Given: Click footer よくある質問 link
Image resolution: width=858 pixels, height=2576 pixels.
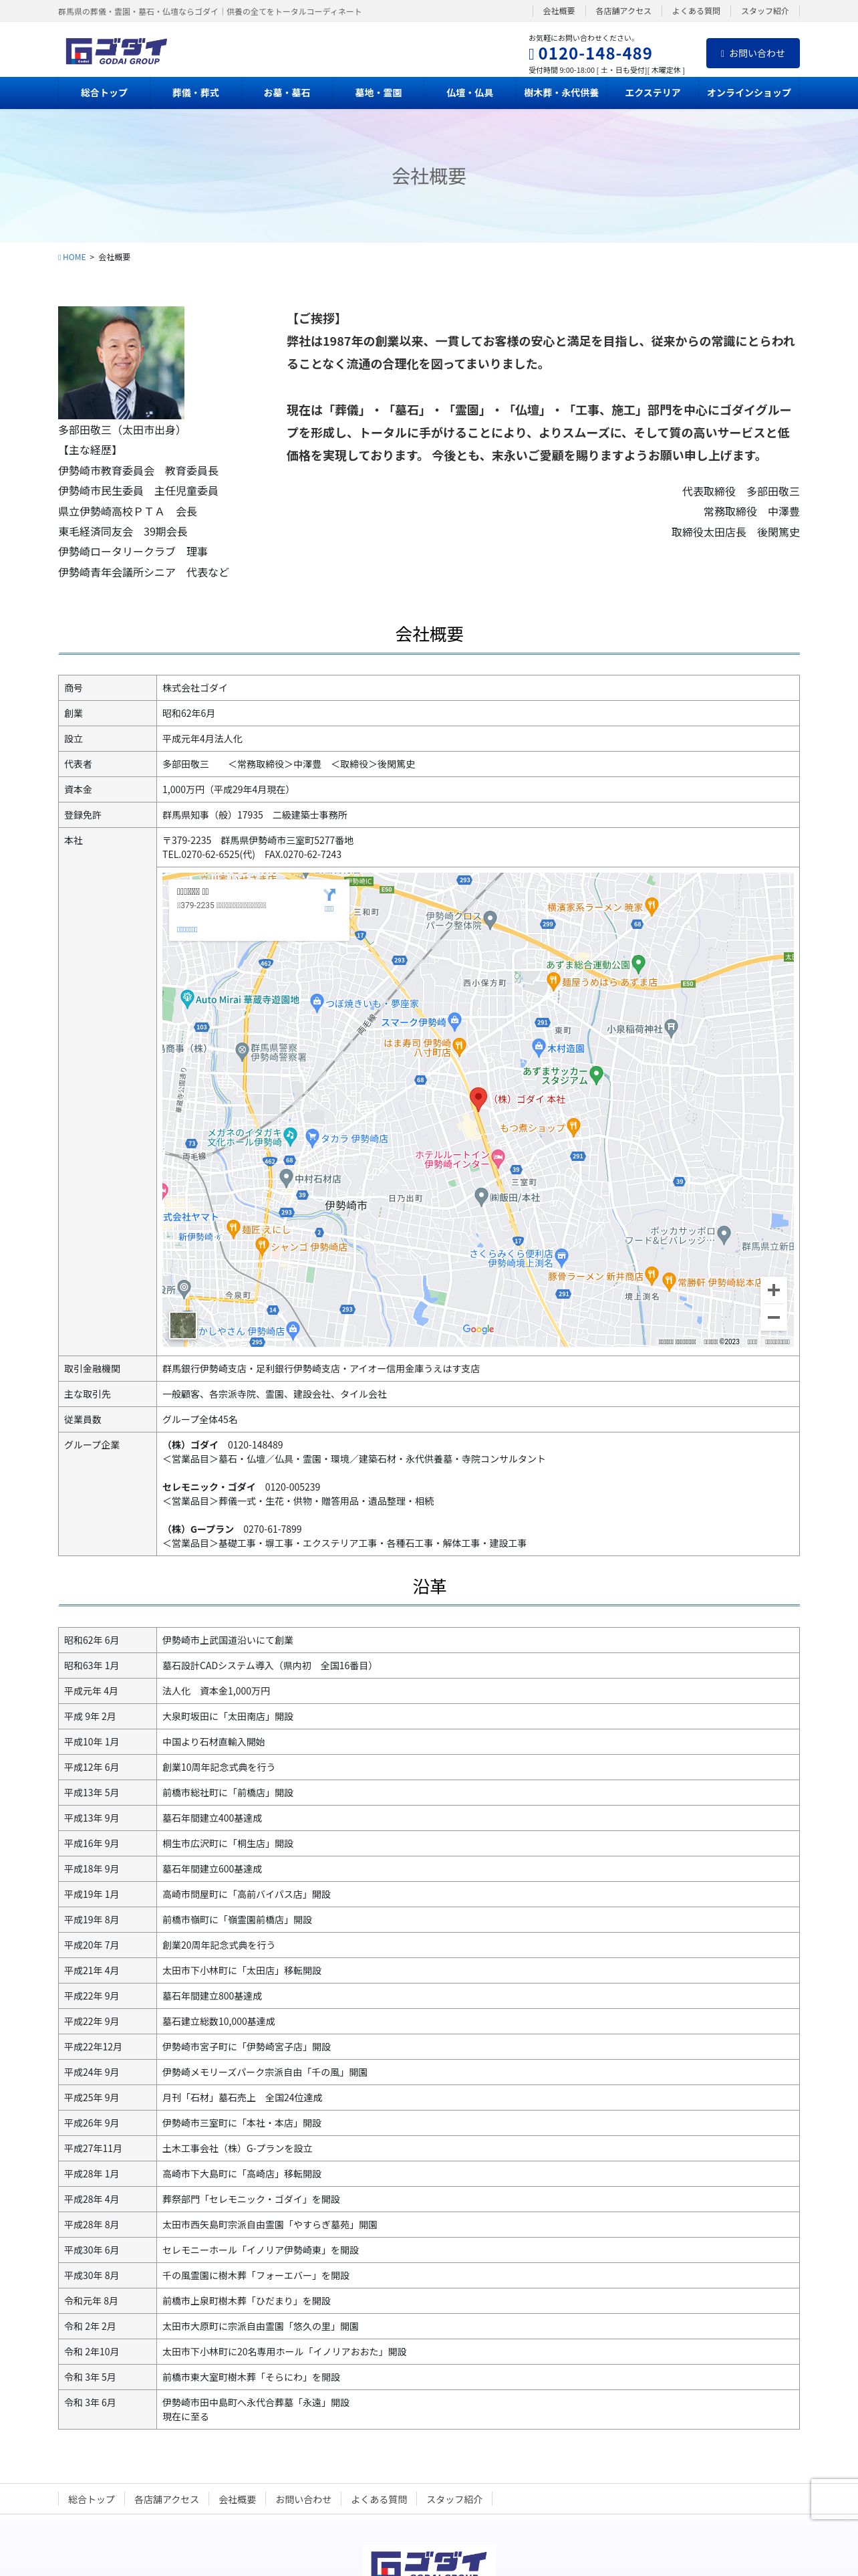Looking at the screenshot, I should click(x=380, y=2499).
